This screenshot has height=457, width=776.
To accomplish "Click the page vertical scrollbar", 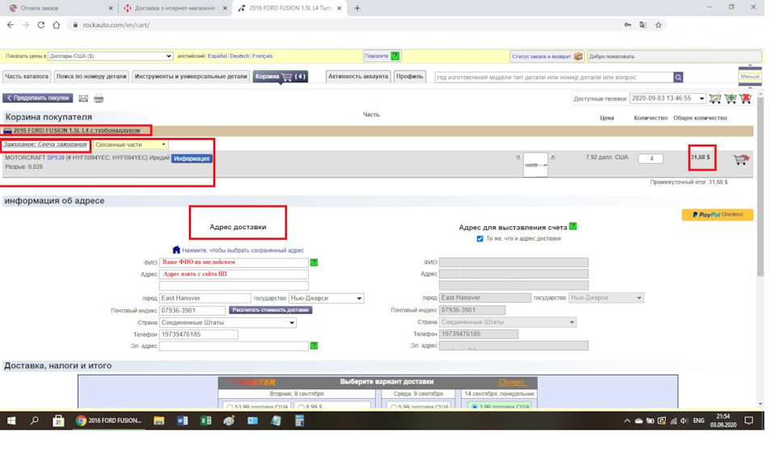I will [761, 188].
